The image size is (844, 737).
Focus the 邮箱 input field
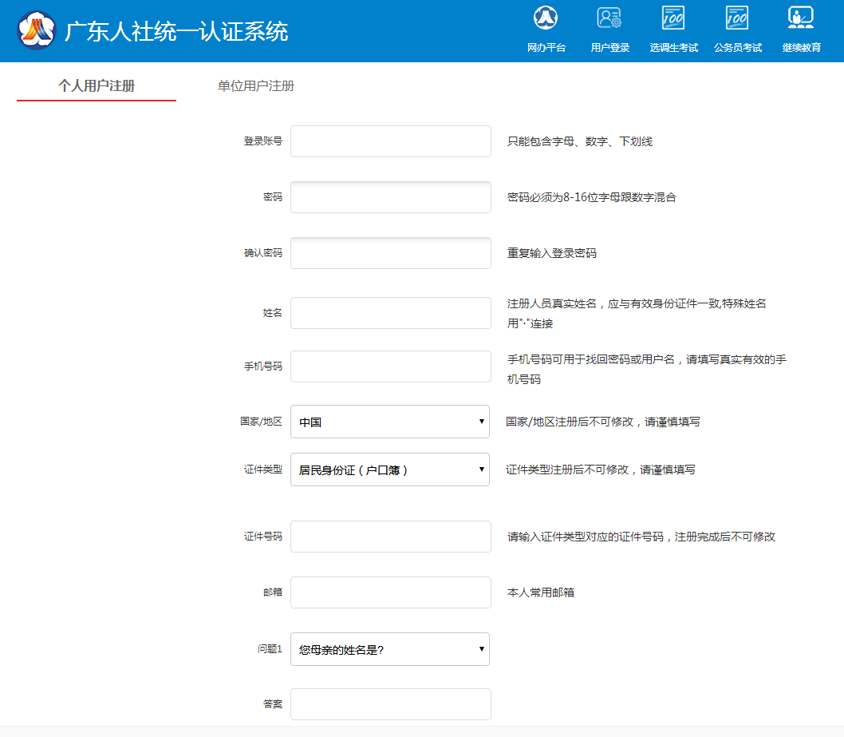(x=391, y=592)
